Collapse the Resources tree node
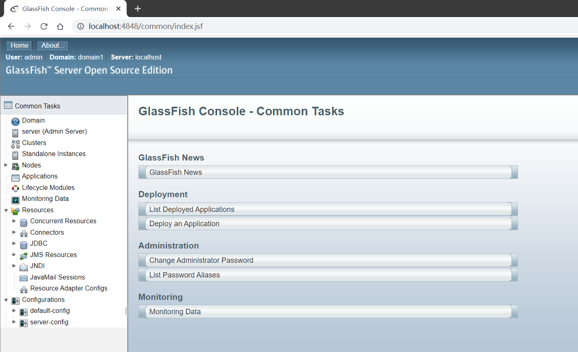This screenshot has width=578, height=352. [x=6, y=210]
